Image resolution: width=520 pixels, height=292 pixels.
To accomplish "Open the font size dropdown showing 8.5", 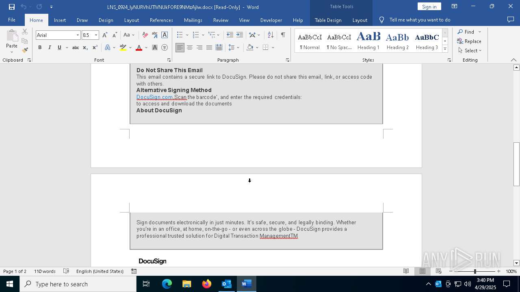I will (x=96, y=35).
